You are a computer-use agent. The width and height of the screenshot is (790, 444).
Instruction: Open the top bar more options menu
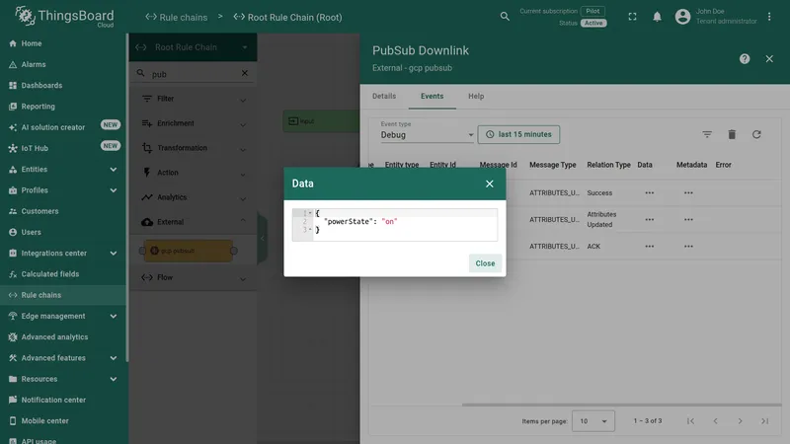point(769,17)
